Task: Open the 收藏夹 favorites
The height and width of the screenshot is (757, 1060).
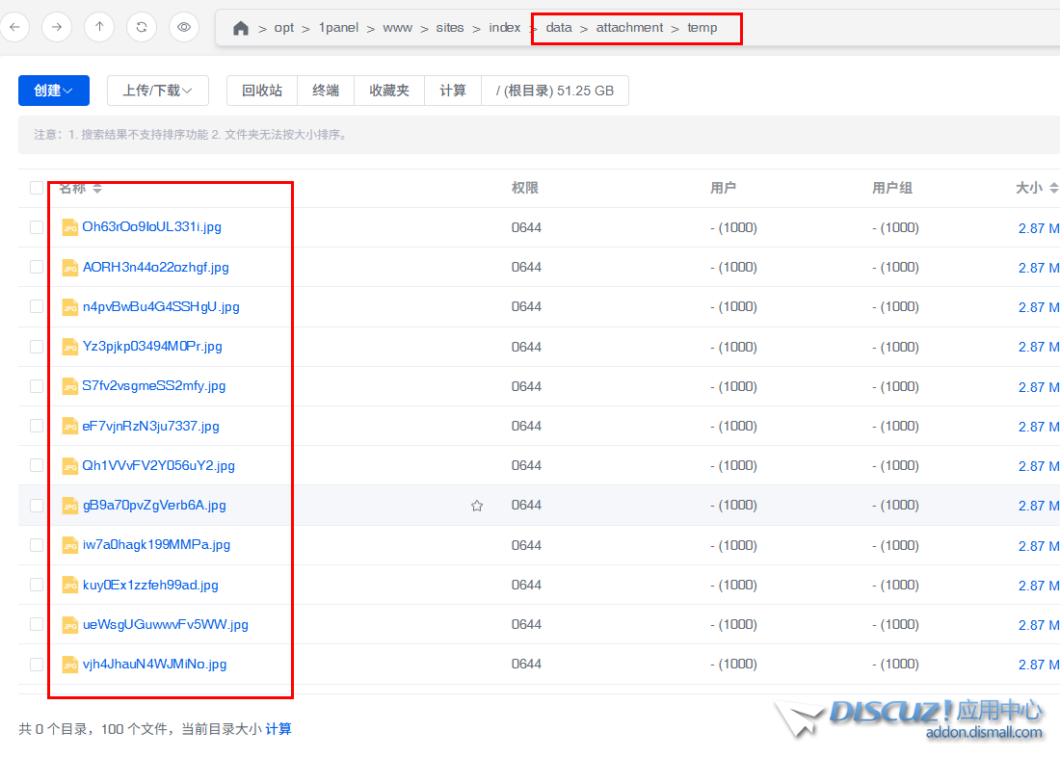Action: [x=389, y=91]
